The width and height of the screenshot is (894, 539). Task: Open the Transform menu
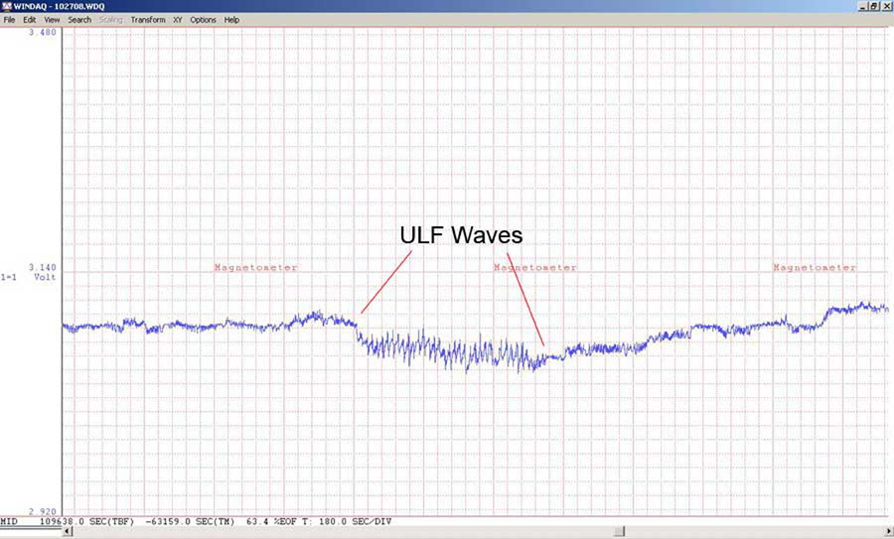148,20
